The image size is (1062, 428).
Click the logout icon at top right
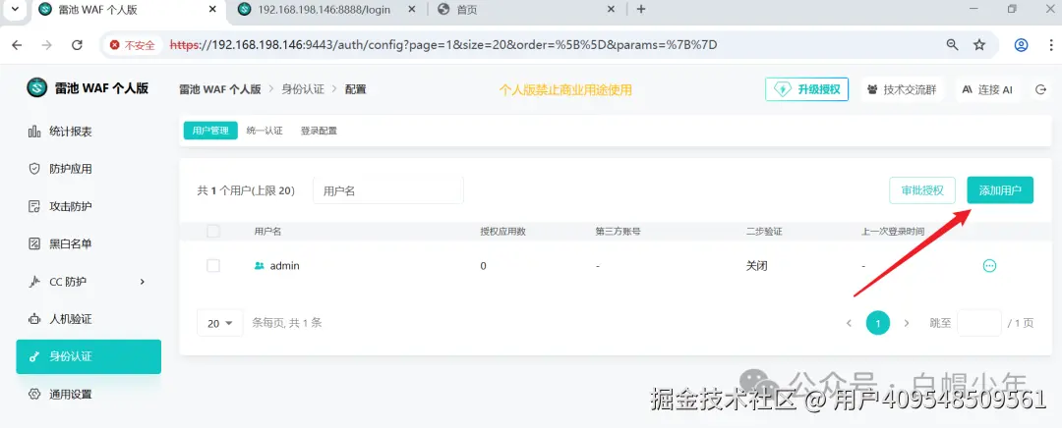pos(1041,89)
